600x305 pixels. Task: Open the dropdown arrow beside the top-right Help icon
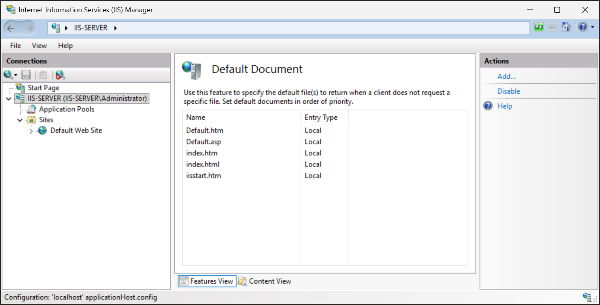click(x=592, y=27)
